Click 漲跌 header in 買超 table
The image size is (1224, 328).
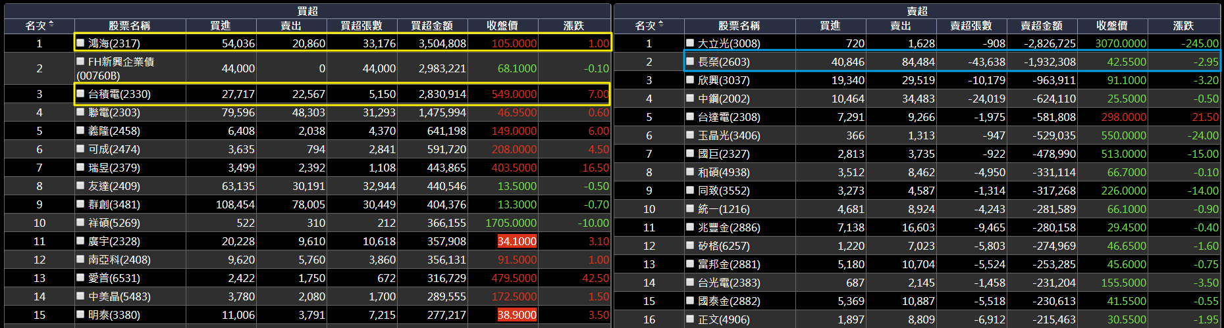click(574, 26)
